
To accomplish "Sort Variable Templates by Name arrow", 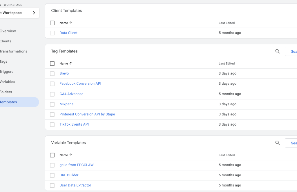I will 71,155.
